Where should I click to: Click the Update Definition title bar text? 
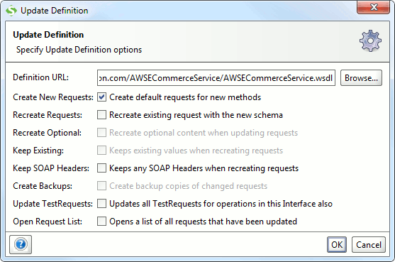click(x=55, y=11)
